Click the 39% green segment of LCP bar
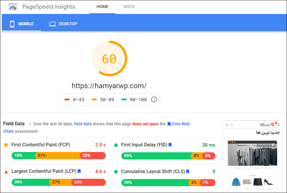The height and width of the screenshot is (193, 287). click(x=30, y=182)
